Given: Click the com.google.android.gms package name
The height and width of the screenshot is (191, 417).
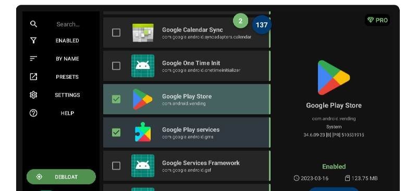Looking at the screenshot, I should click(188, 137).
